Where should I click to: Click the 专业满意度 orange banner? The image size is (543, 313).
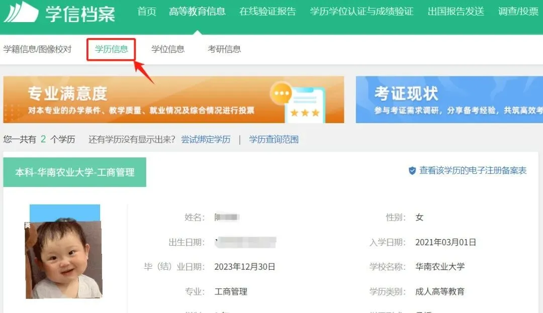coord(173,99)
